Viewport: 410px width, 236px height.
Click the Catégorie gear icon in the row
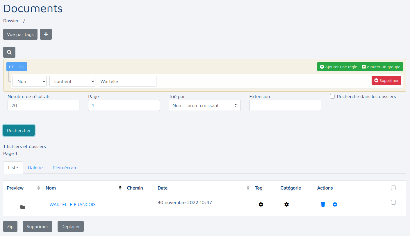pyautogui.click(x=286, y=204)
